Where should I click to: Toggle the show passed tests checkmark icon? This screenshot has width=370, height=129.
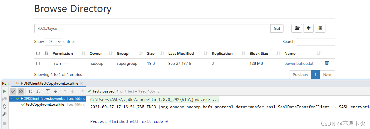(x=13, y=91)
